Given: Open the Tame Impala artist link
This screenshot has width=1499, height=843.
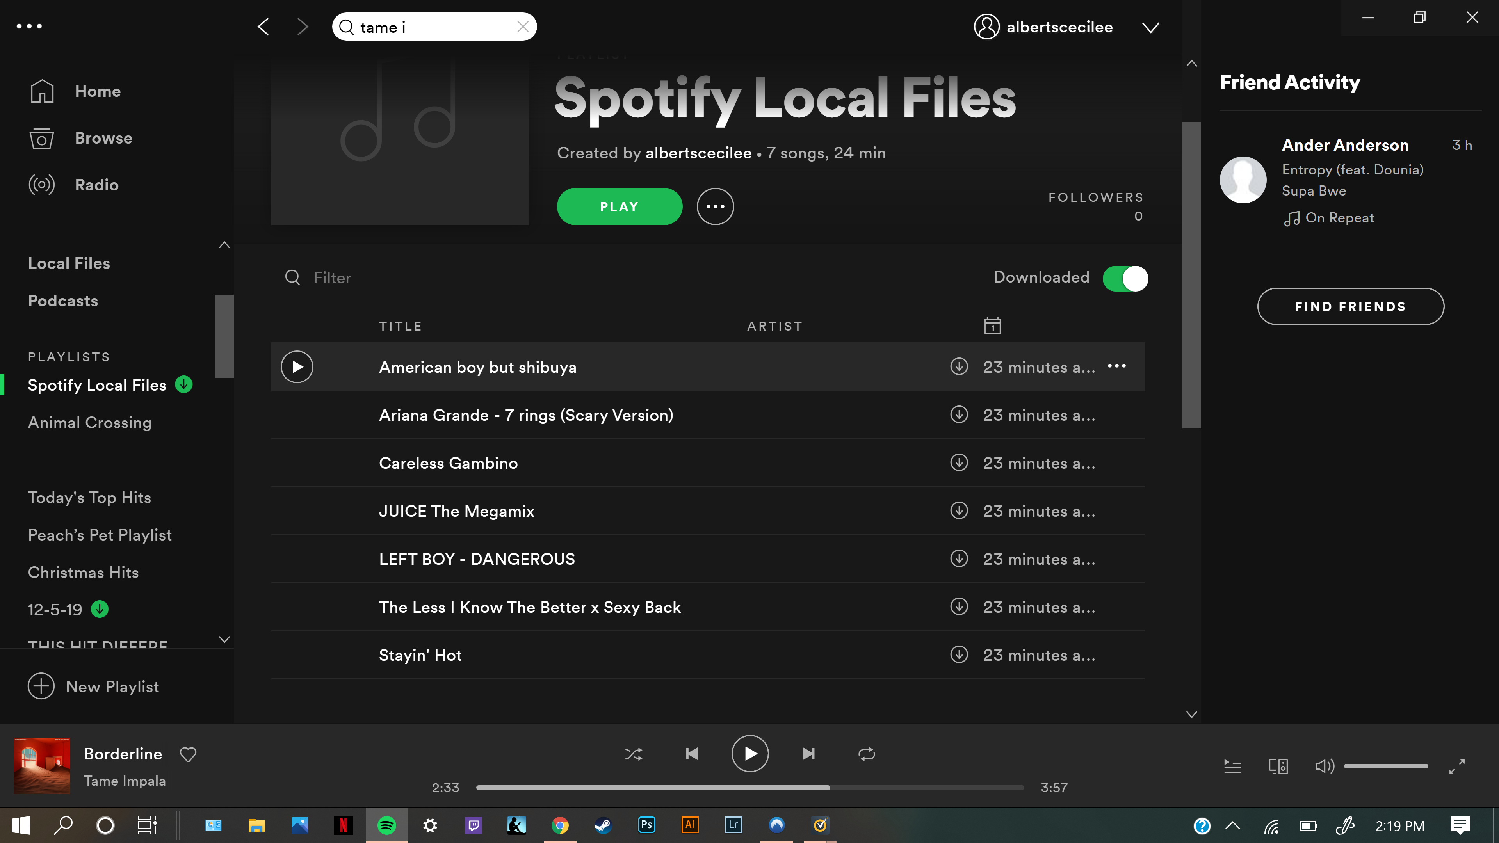Looking at the screenshot, I should click(125, 781).
